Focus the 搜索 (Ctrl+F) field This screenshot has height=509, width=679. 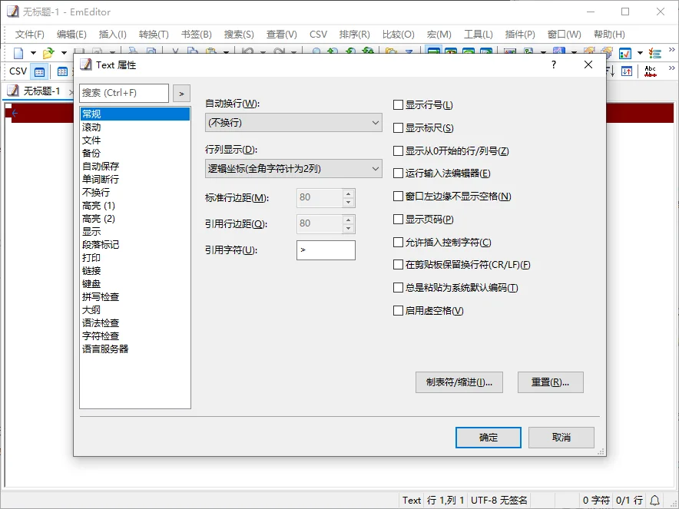124,93
